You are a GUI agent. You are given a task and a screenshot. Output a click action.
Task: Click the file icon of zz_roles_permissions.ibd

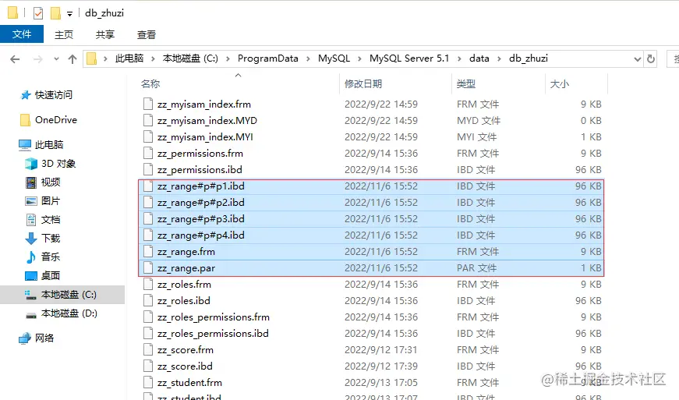[x=148, y=334]
